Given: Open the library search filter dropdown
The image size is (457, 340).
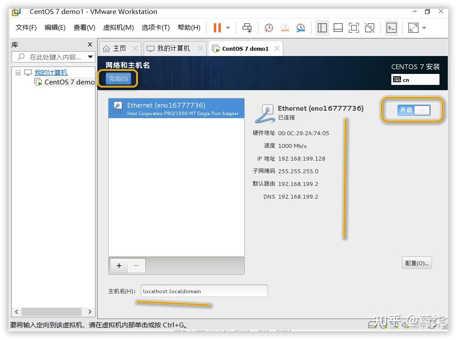Looking at the screenshot, I should click(91, 57).
